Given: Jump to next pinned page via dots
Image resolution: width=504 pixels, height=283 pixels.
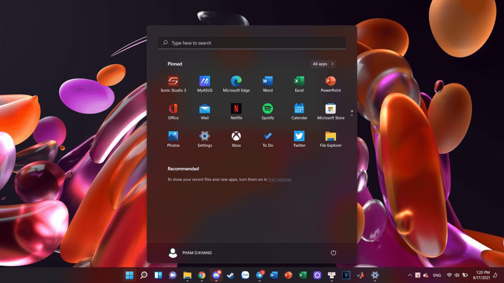Looking at the screenshot, I should click(x=352, y=115).
